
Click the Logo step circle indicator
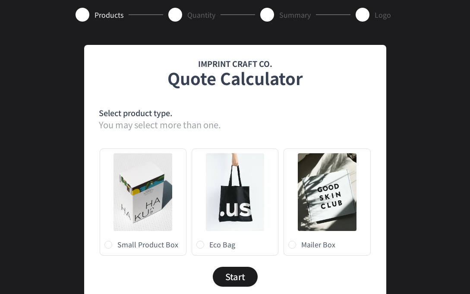click(x=363, y=15)
